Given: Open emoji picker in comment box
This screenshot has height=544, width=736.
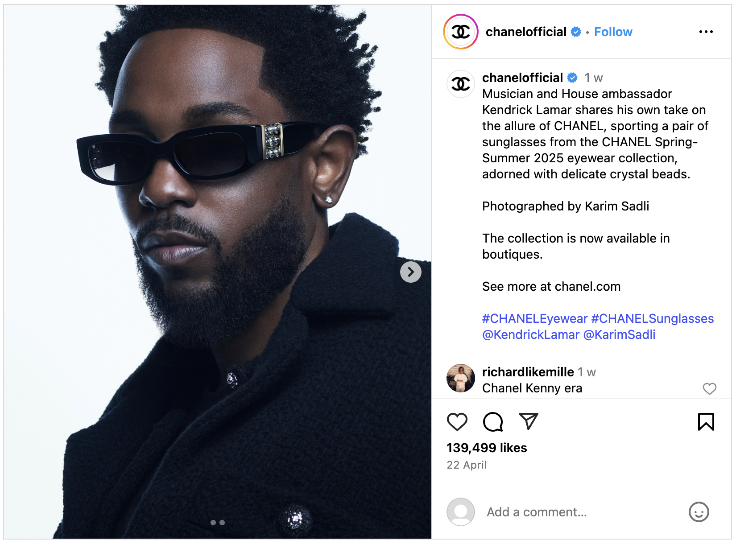Looking at the screenshot, I should pyautogui.click(x=699, y=512).
